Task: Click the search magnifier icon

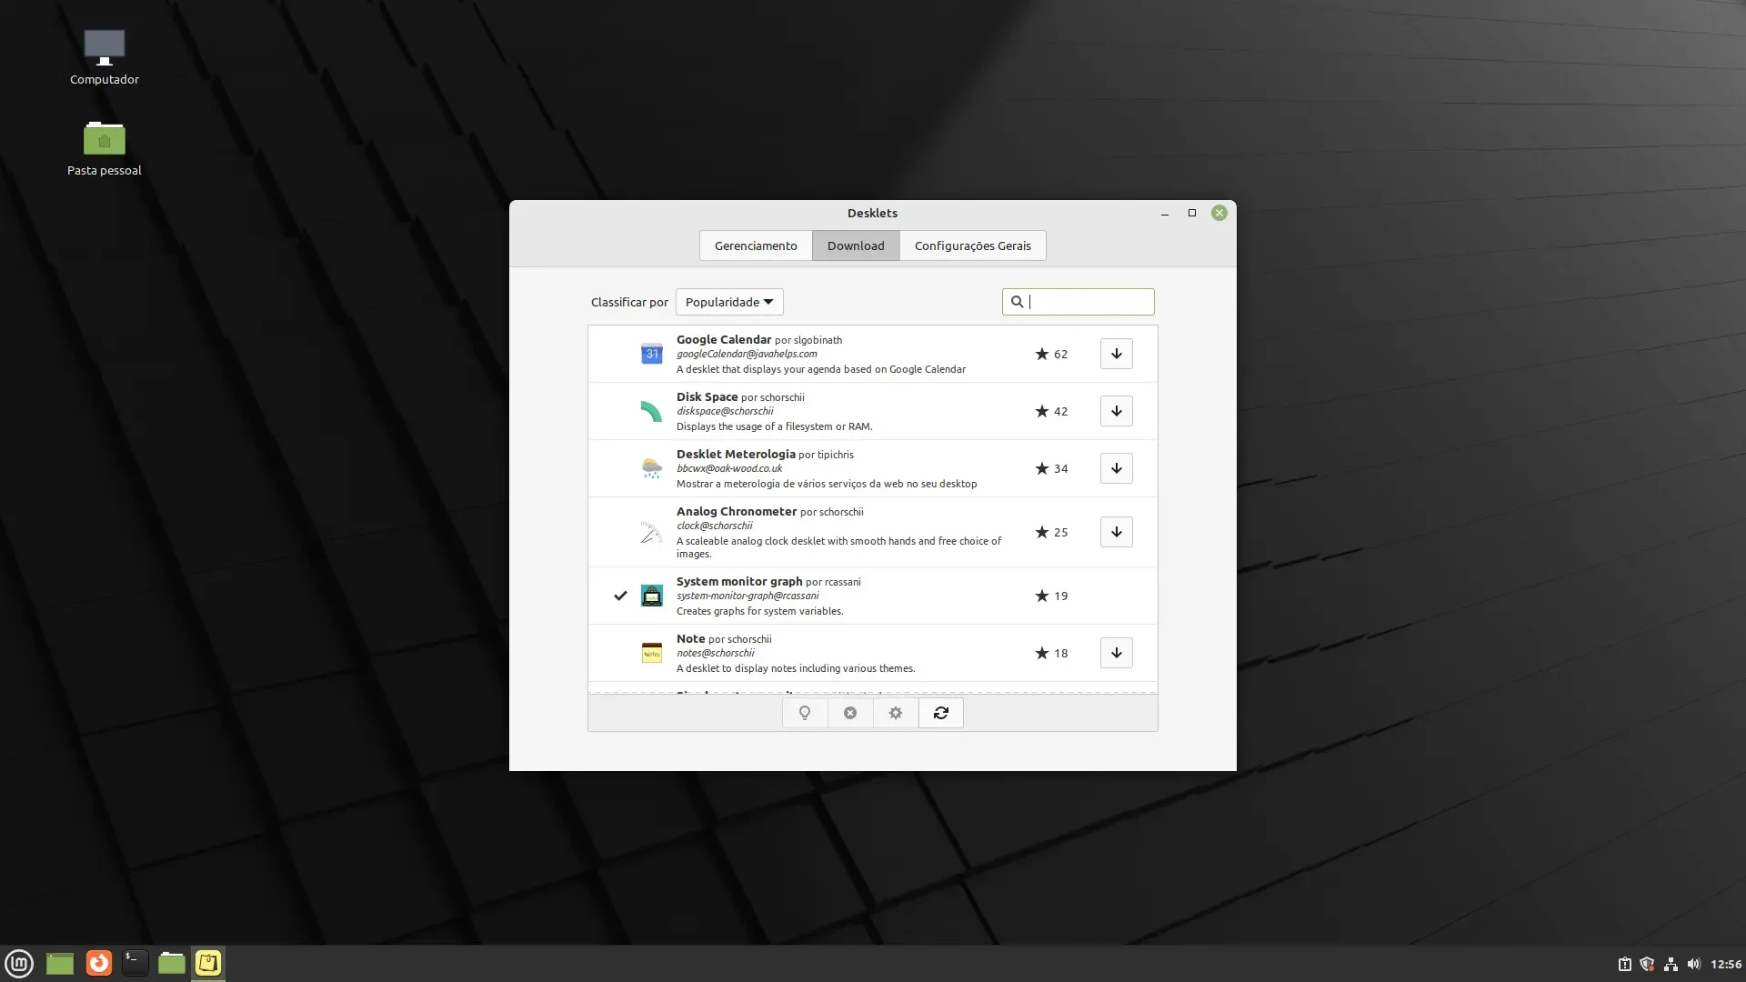Action: [x=1017, y=302]
